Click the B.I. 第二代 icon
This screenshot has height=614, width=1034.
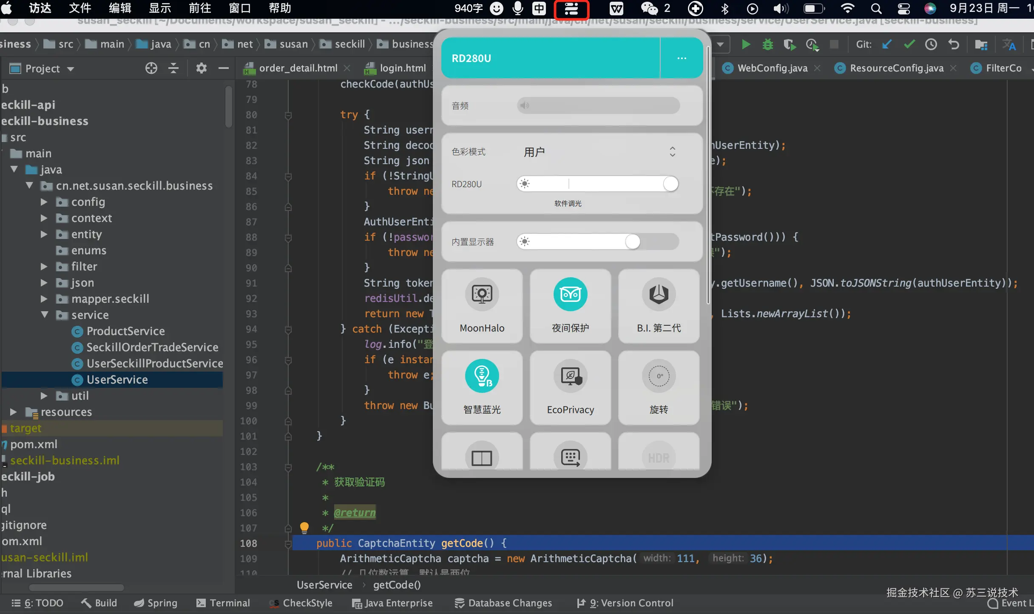click(x=659, y=294)
